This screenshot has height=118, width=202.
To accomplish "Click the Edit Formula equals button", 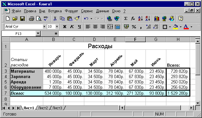I will click(x=56, y=34).
